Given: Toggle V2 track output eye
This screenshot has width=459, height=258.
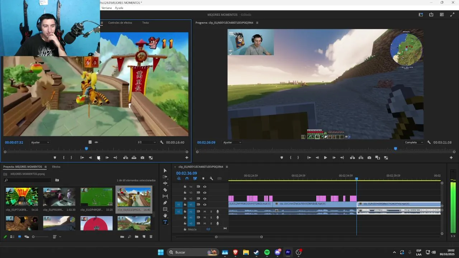Looking at the screenshot, I should click(x=205, y=199).
